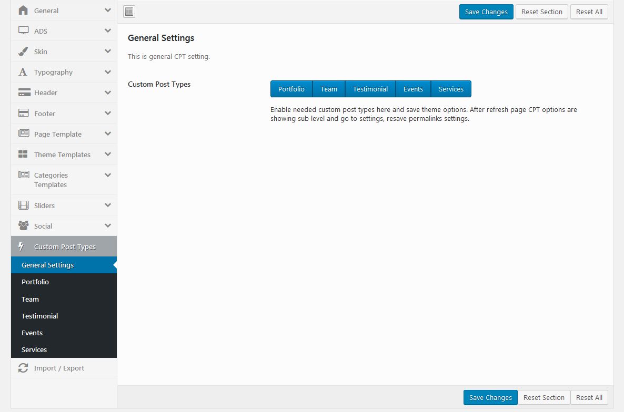Viewport: 624px width, 412px height.
Task: Click the bottom Reset All button
Action: (589, 397)
